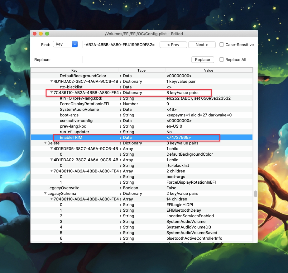Click the yellow minimize window button
The height and width of the screenshot is (273, 288).
(x=41, y=34)
